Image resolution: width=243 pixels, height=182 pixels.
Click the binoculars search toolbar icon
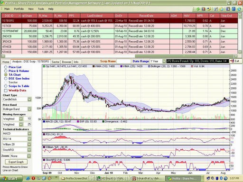pos(228,9)
